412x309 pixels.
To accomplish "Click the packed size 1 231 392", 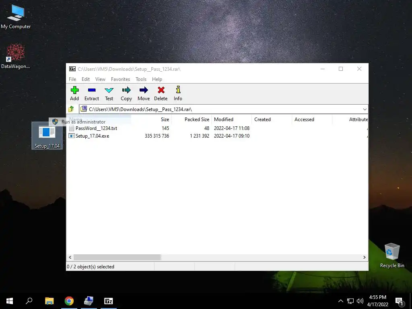I will pyautogui.click(x=200, y=136).
